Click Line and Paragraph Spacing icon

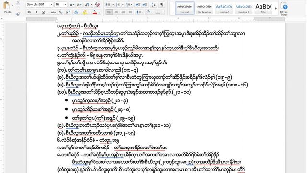click(x=139, y=12)
